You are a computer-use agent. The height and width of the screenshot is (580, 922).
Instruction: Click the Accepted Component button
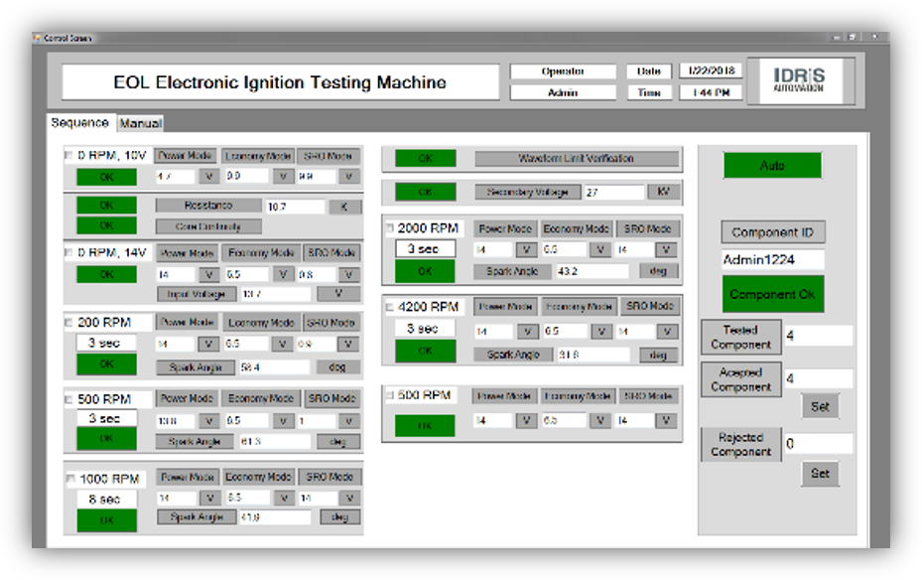coord(741,379)
